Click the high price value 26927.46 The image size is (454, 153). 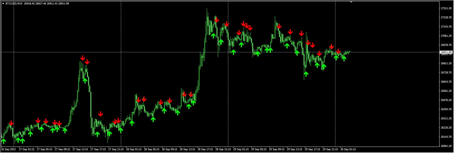(x=41, y=4)
